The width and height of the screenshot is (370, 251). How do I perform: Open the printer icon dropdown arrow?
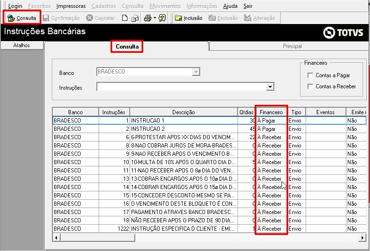coord(155,18)
